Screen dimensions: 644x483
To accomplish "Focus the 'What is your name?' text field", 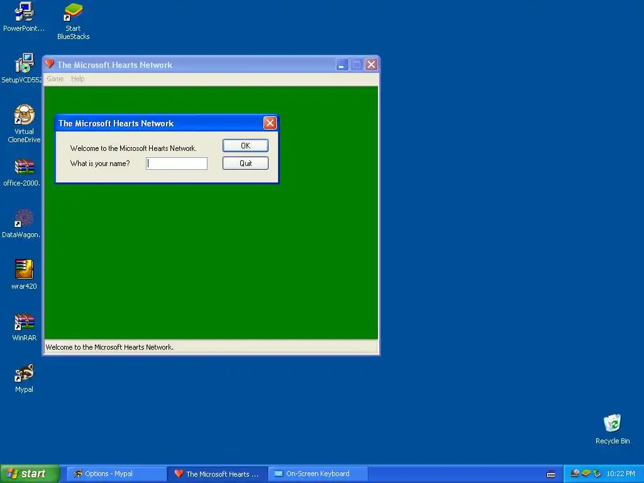I will pyautogui.click(x=177, y=164).
